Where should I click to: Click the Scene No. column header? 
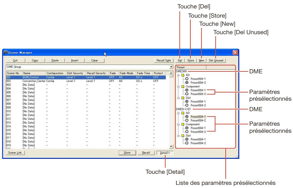[x=14, y=73]
